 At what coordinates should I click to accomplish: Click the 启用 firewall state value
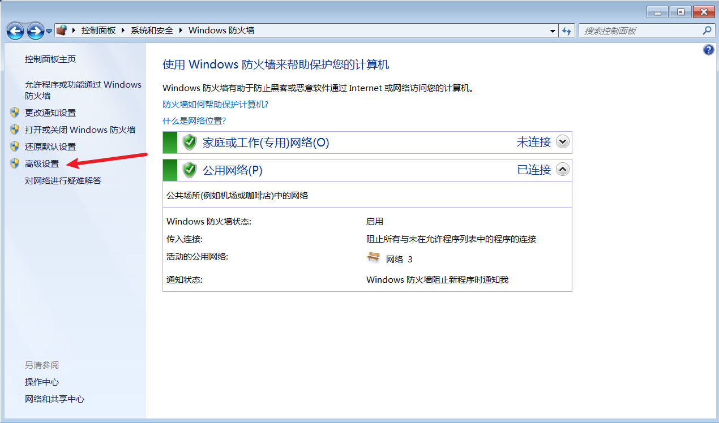click(375, 222)
